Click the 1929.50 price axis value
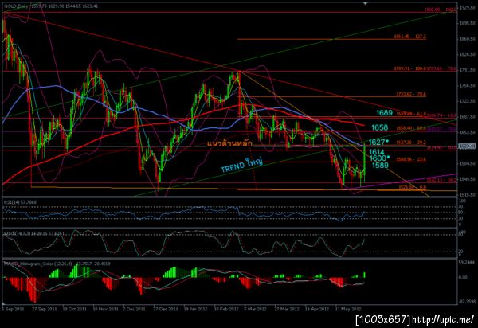The width and height of the screenshot is (478, 328). click(468, 7)
